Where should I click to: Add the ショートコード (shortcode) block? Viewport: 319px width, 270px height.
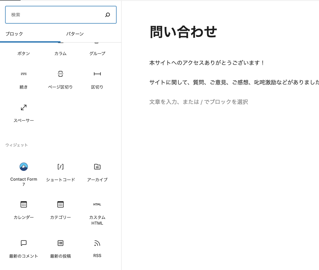tap(60, 172)
